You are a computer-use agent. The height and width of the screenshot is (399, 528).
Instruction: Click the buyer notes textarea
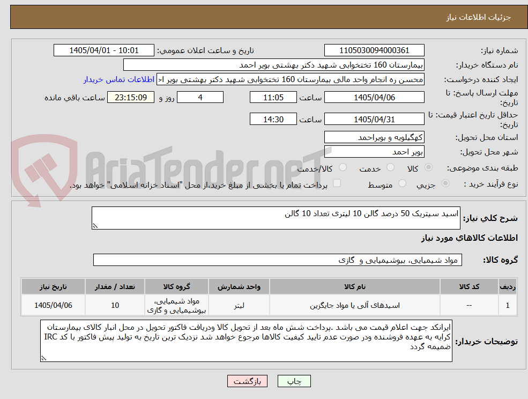click(x=246, y=341)
